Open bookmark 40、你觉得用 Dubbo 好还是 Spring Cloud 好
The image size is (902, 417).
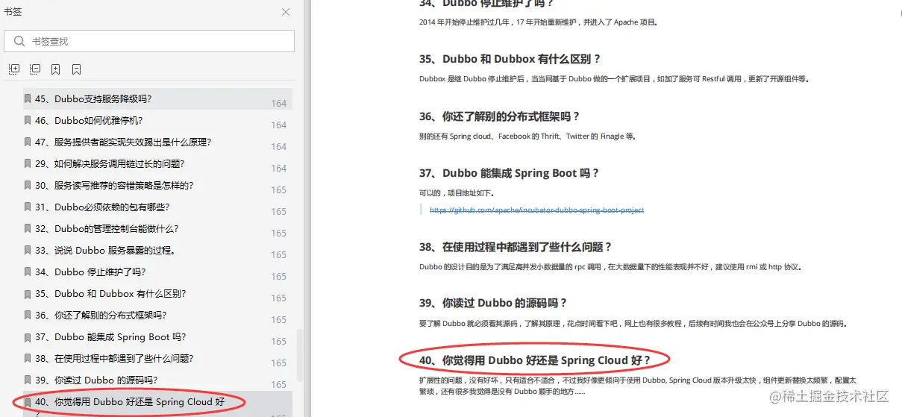pyautogui.click(x=130, y=401)
